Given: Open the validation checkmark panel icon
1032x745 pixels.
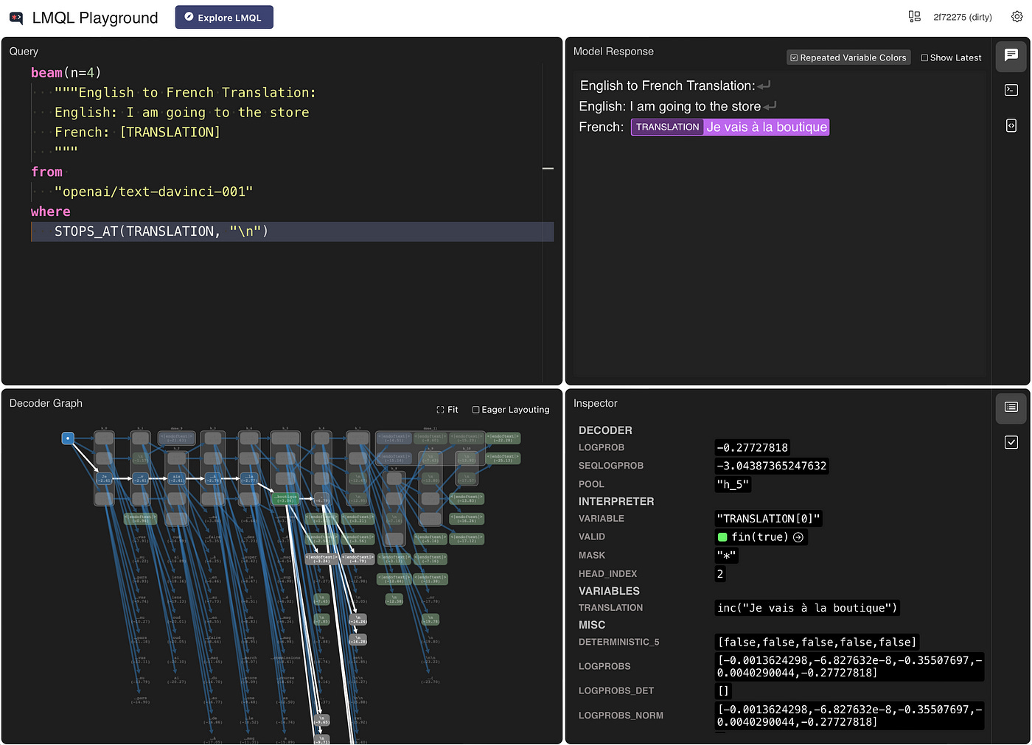Looking at the screenshot, I should [1011, 442].
